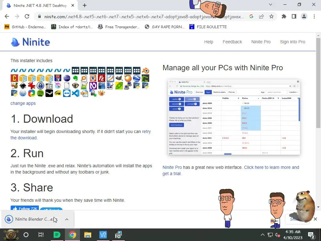Open GitHub - Enderma bookmark
Viewport: 321px width, 241px height.
click(25, 27)
